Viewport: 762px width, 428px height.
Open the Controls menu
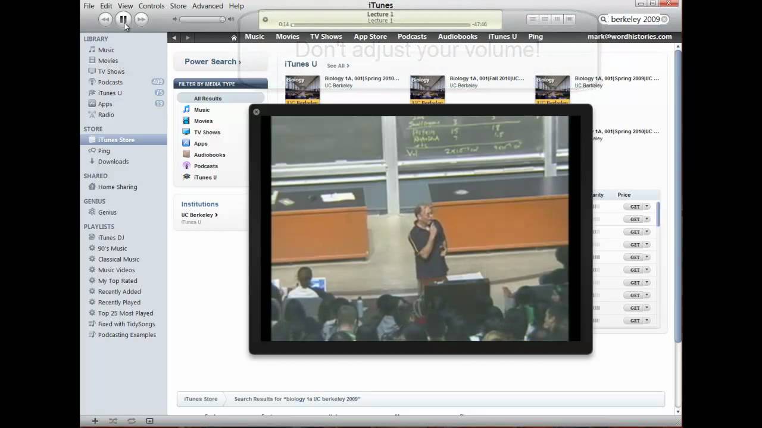[151, 6]
